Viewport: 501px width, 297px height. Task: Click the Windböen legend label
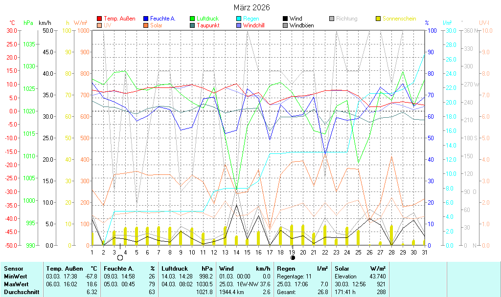tap(301, 25)
